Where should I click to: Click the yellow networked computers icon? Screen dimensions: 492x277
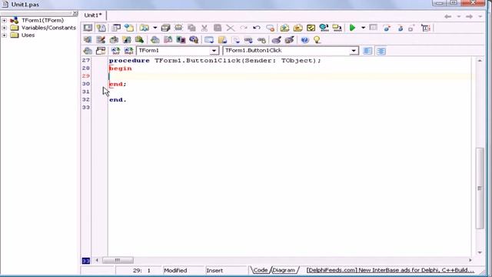pyautogui.click(x=337, y=28)
